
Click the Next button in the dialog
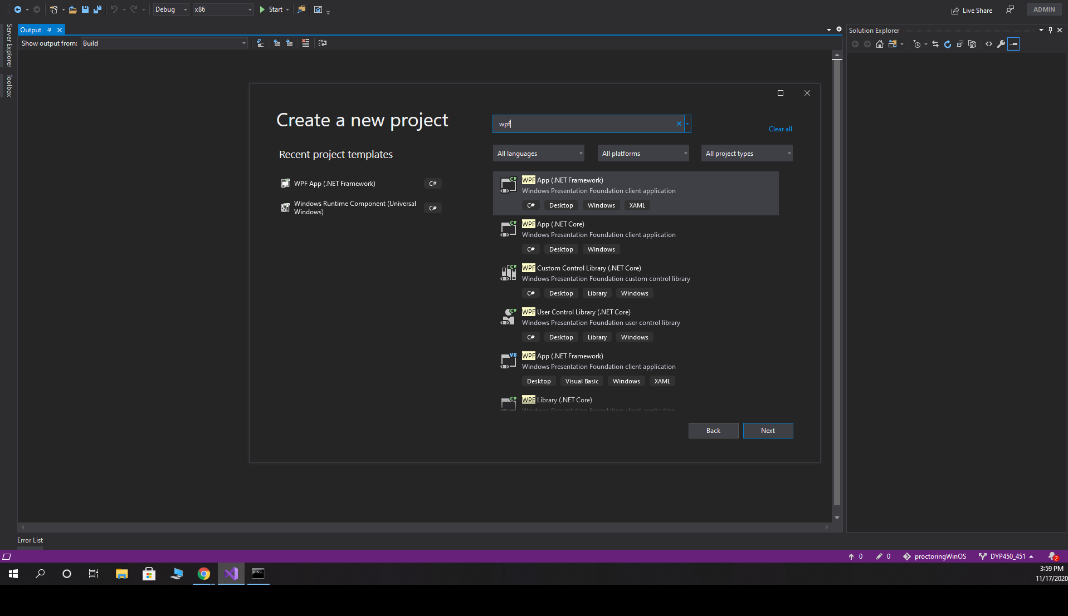tap(768, 430)
